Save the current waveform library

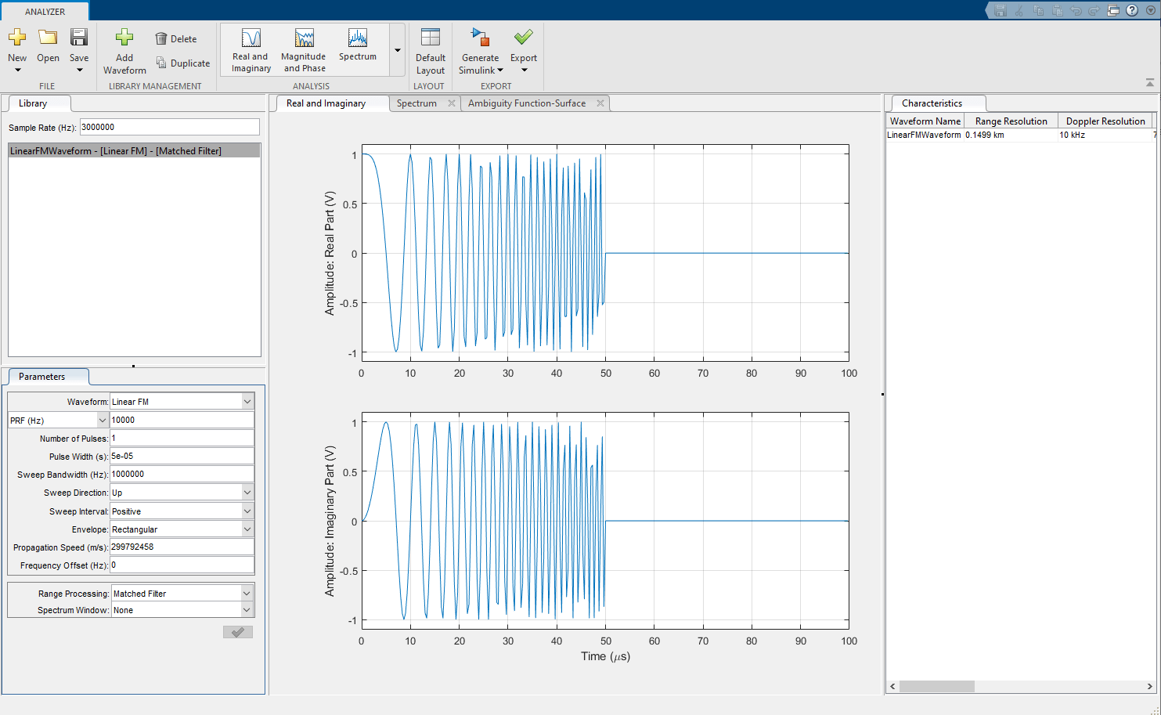tap(78, 47)
